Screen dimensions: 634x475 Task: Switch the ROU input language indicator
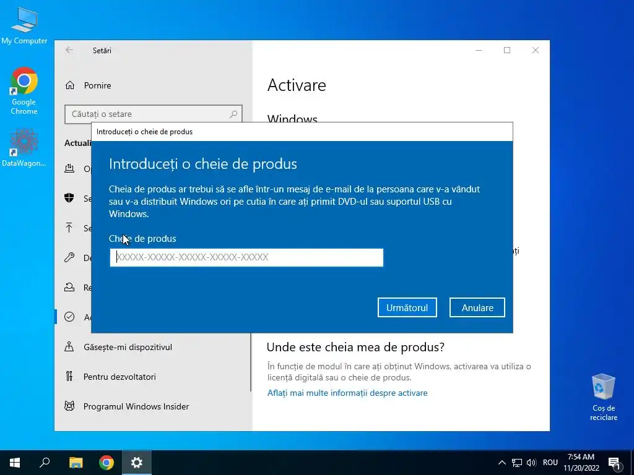[x=550, y=463]
